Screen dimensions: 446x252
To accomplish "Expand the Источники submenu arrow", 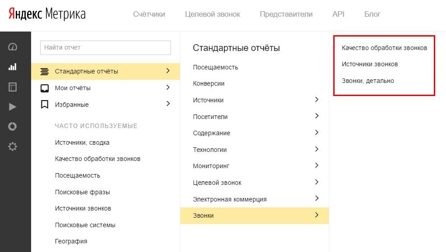I will pyautogui.click(x=317, y=100).
